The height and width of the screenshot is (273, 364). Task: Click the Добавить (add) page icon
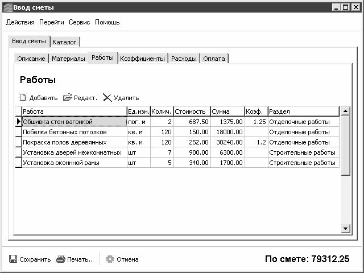click(23, 97)
